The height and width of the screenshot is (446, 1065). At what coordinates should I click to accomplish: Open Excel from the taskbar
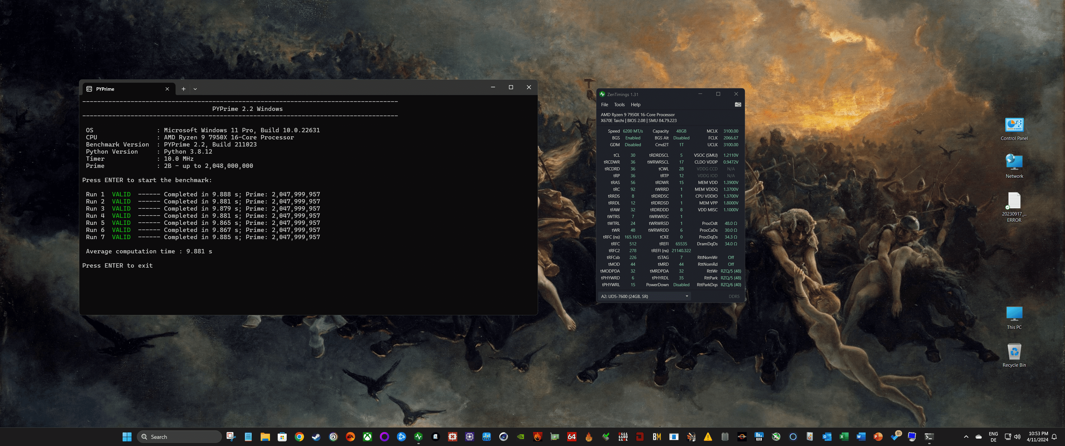coord(844,436)
